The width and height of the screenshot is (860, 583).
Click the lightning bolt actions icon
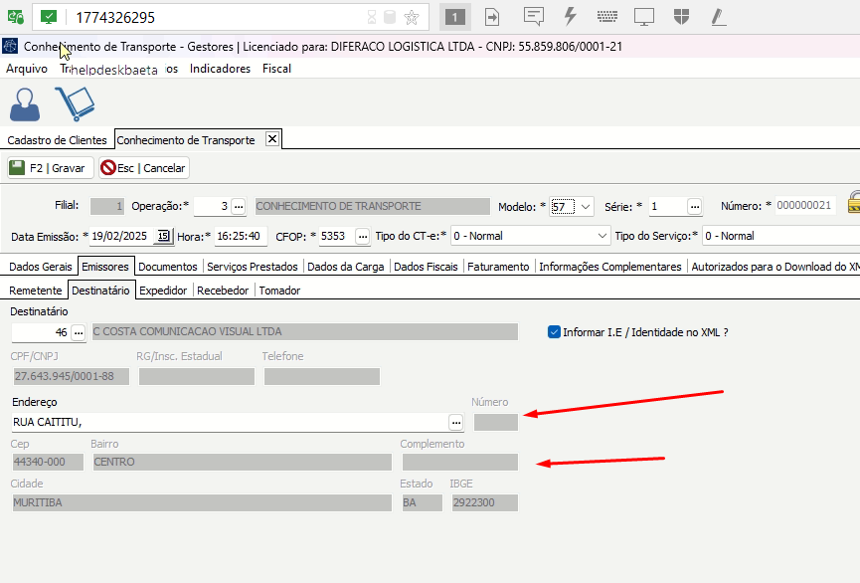[571, 17]
